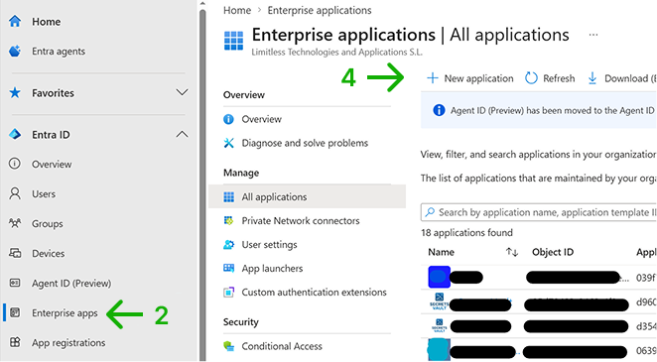Click the Devices icon in sidebar

(x=15, y=253)
